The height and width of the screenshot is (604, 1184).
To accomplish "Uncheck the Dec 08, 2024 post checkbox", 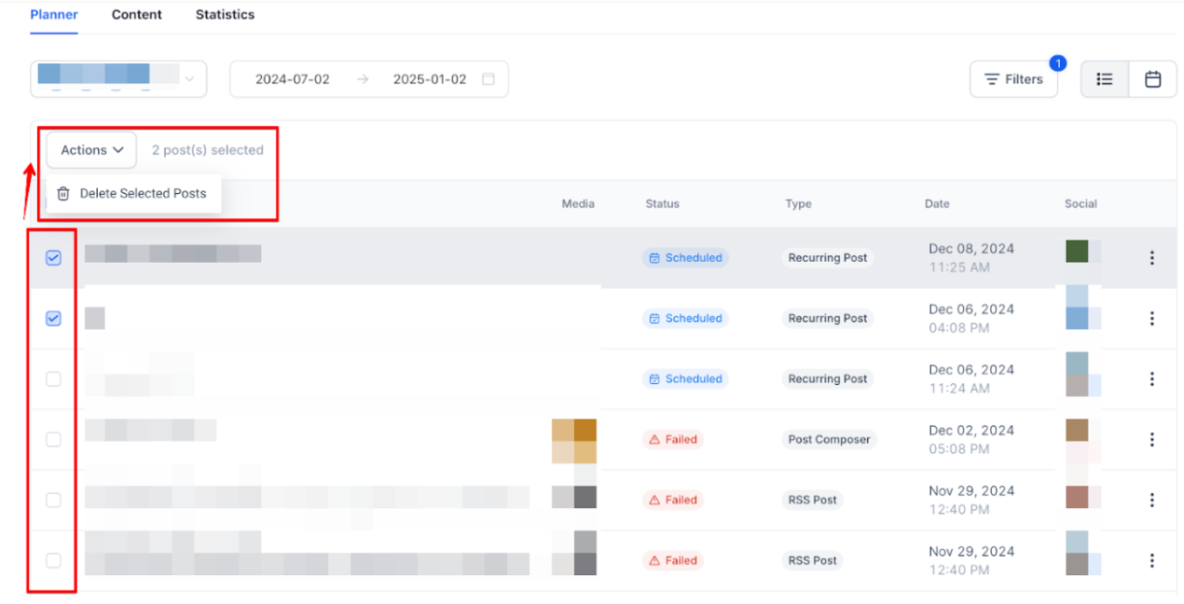I will [53, 258].
